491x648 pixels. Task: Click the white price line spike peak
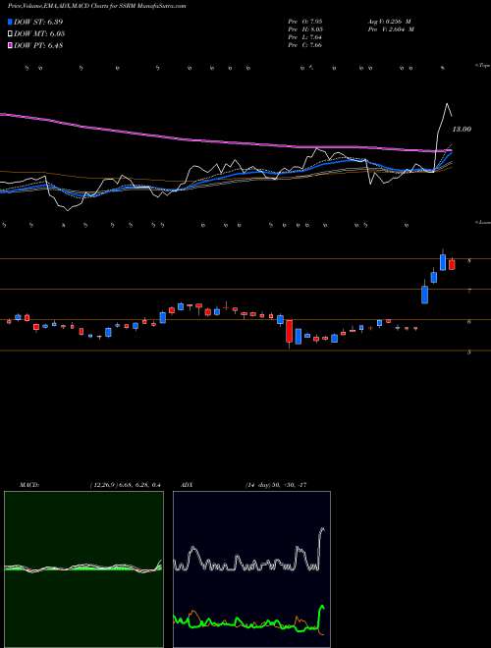tap(447, 103)
